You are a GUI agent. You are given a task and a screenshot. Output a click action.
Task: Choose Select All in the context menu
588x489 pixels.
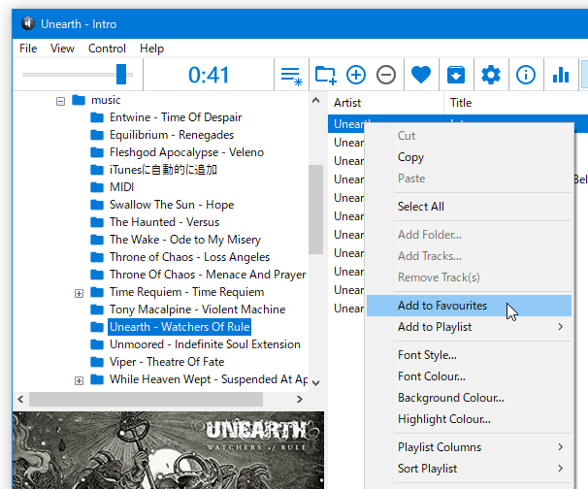[x=469, y=207]
